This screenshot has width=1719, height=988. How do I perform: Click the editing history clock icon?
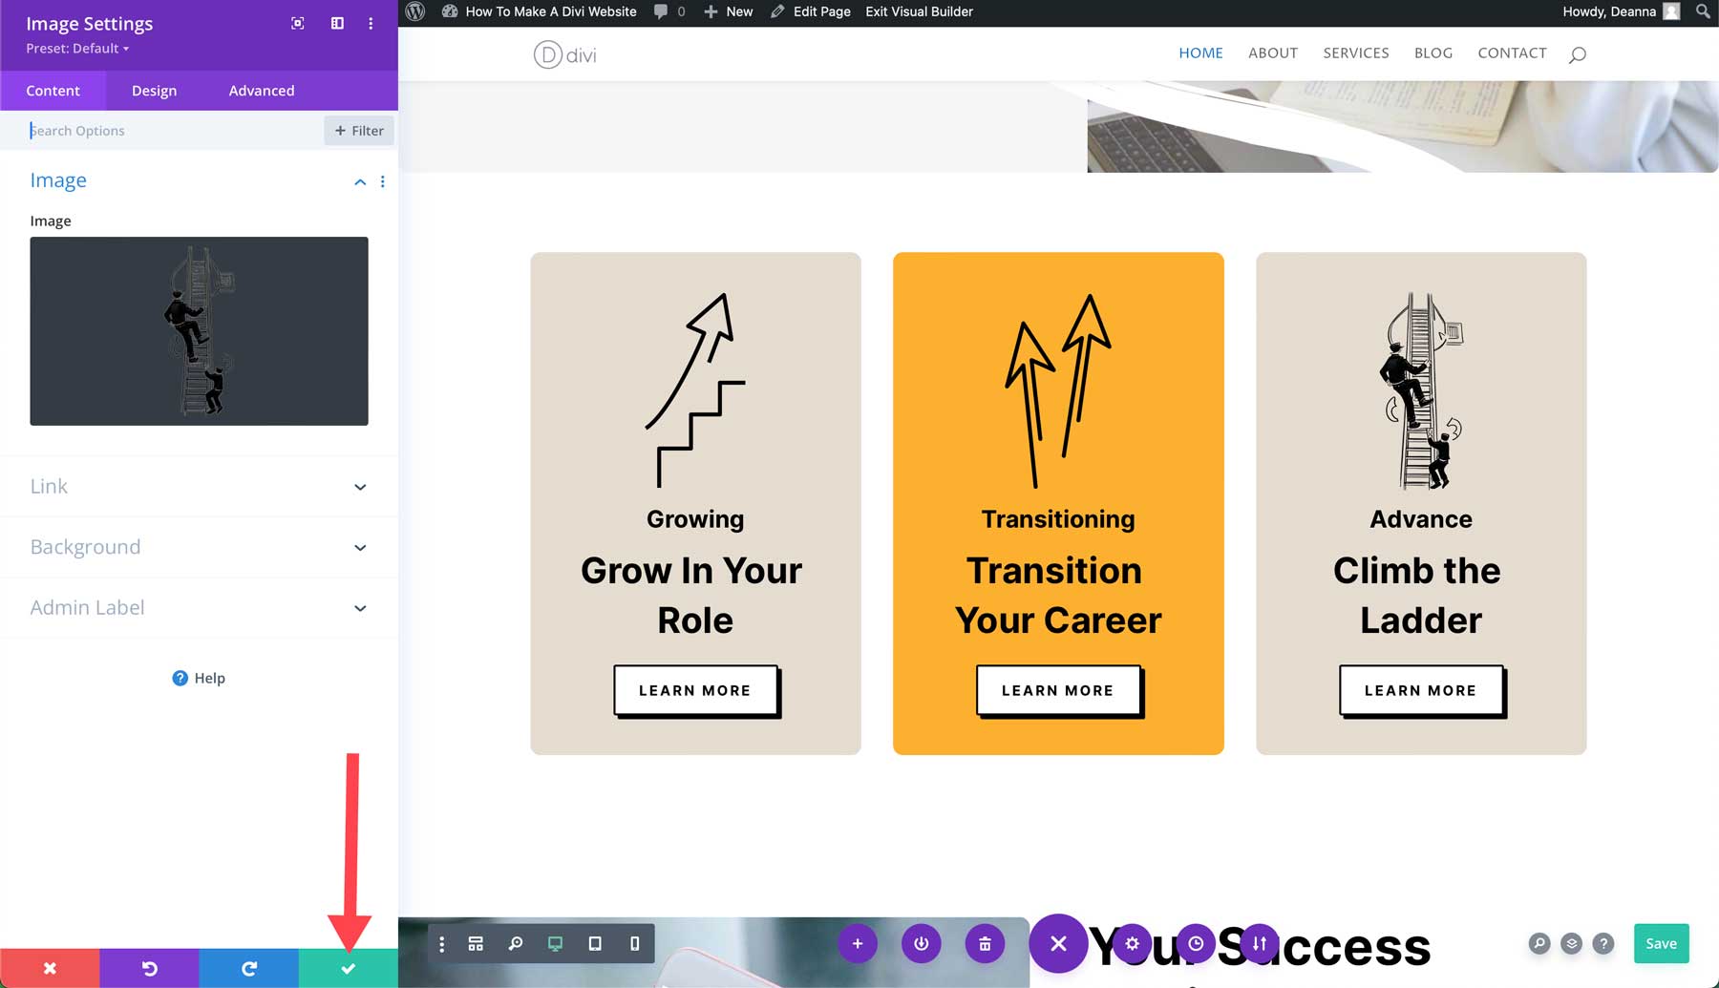1197,943
